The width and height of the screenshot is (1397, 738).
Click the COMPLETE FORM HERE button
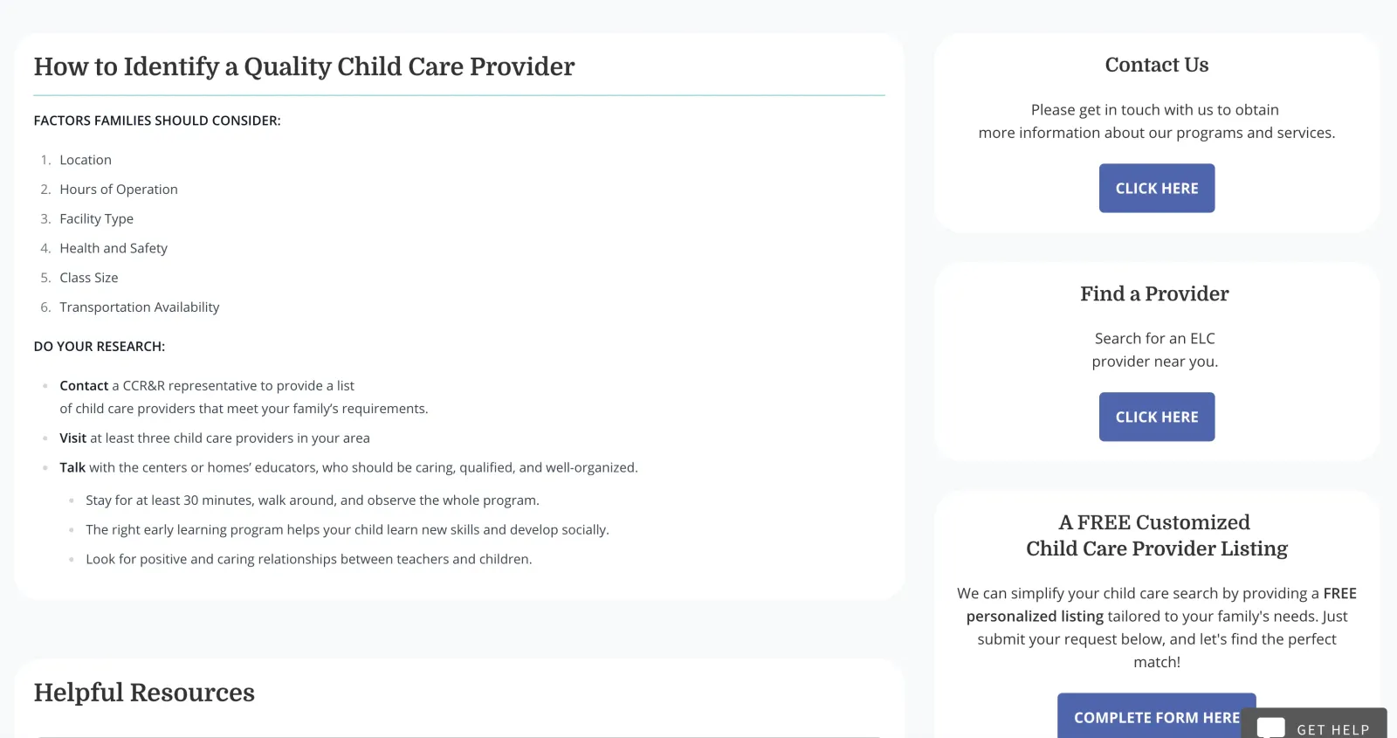pyautogui.click(x=1156, y=716)
